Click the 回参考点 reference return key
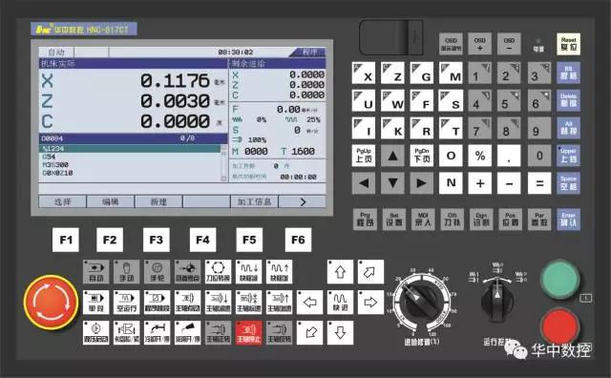Image resolution: width=611 pixels, height=378 pixels. tap(187, 272)
